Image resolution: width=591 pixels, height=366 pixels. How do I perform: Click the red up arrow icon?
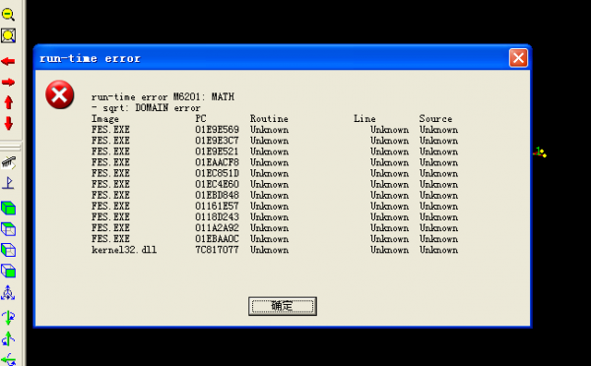click(9, 102)
